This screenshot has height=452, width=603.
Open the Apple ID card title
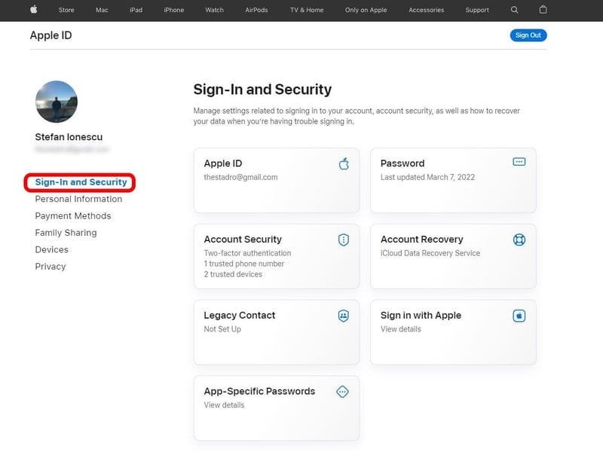pyautogui.click(x=223, y=163)
